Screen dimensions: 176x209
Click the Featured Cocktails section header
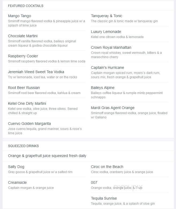pyautogui.click(x=26, y=6)
